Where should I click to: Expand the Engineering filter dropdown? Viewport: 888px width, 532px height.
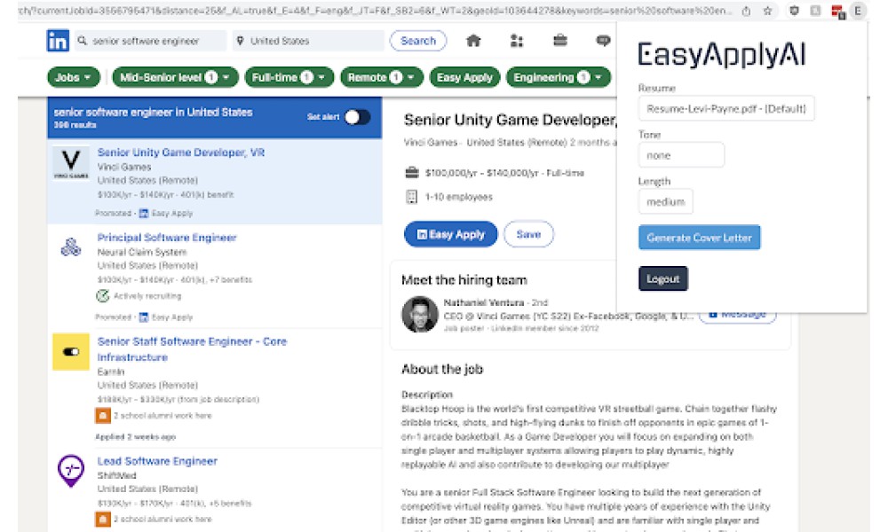559,77
